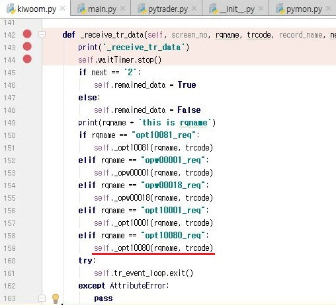
Task: Remove the breakpoint on line 142
Action: (27, 34)
